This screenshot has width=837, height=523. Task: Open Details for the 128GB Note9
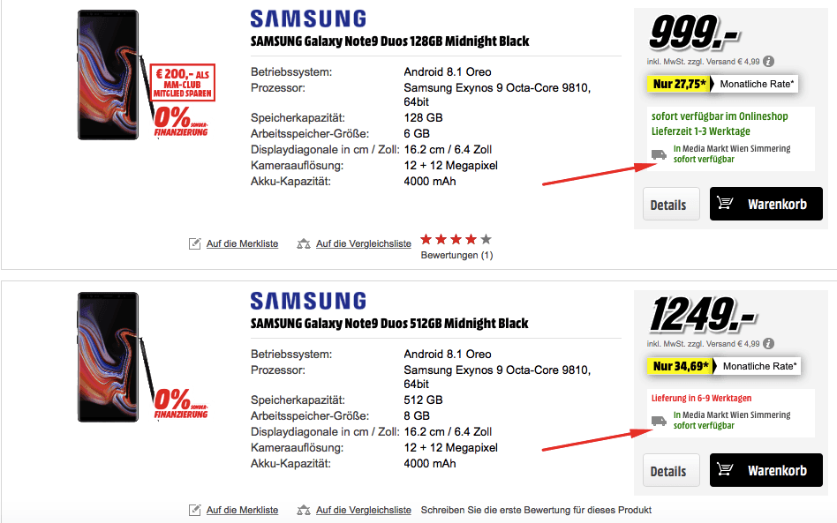click(x=671, y=204)
